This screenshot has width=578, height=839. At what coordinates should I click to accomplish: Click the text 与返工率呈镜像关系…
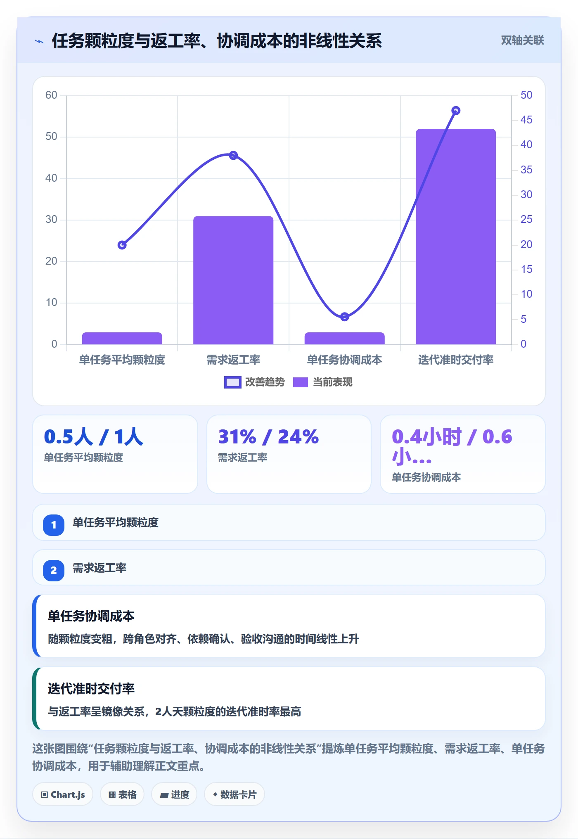click(175, 712)
